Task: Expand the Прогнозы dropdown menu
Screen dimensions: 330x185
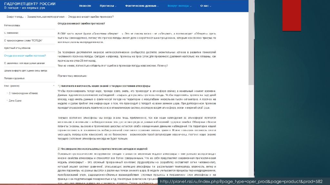Action: (x=108, y=6)
